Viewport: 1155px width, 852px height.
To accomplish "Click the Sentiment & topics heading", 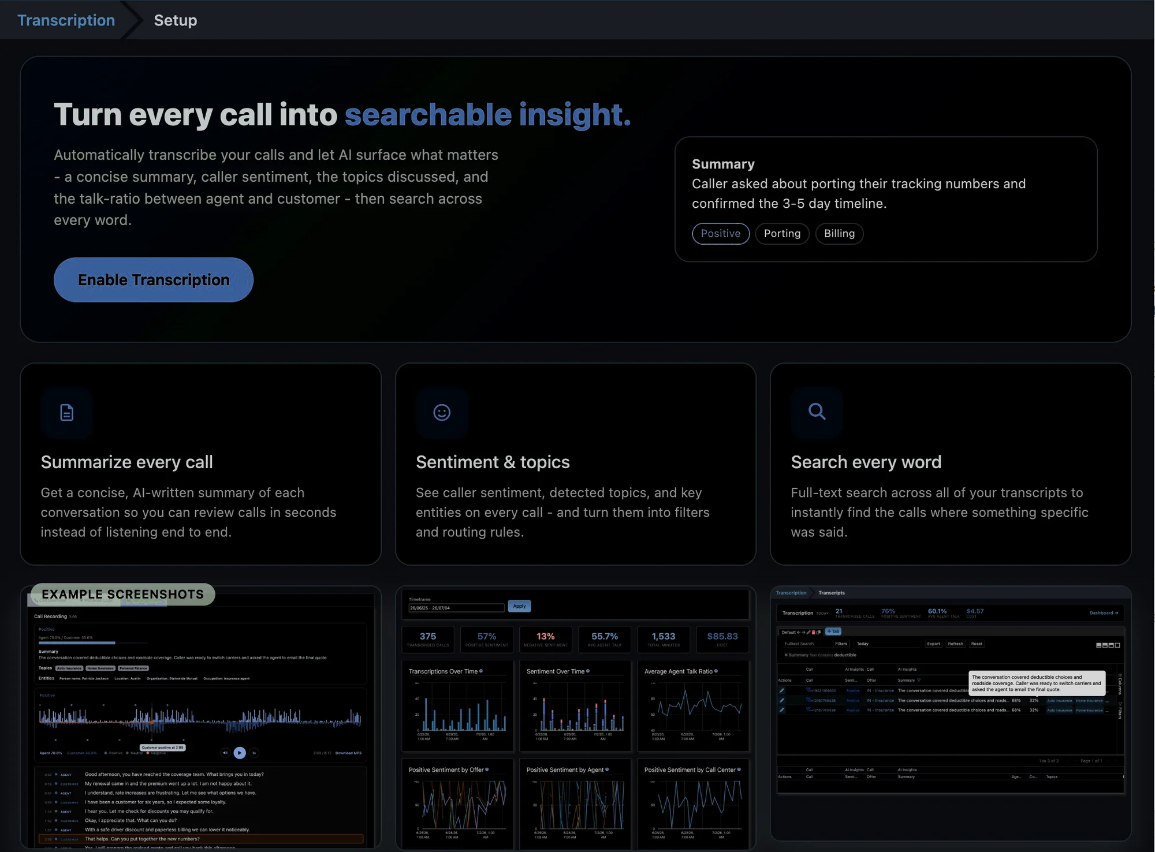I will coord(493,462).
